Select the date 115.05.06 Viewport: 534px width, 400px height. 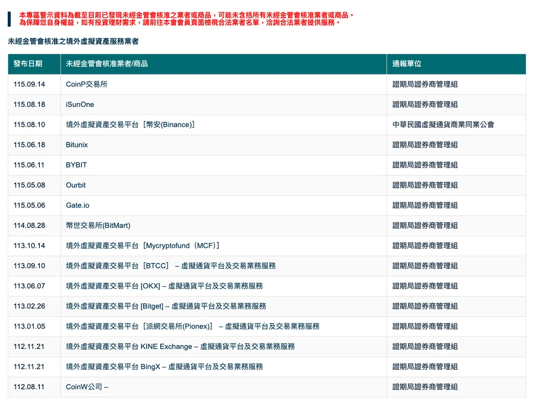29,205
